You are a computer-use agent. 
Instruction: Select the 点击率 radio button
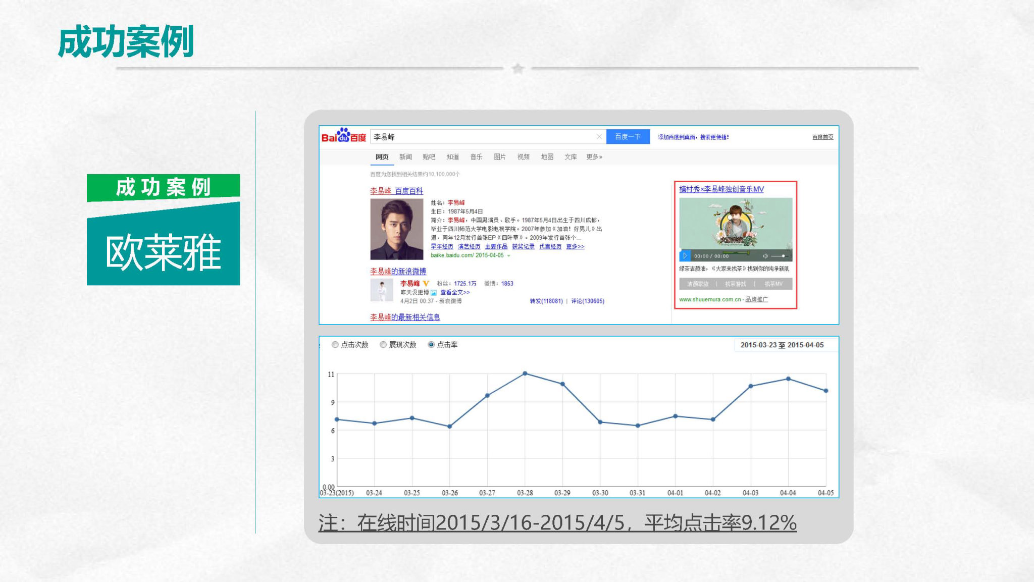coord(431,345)
